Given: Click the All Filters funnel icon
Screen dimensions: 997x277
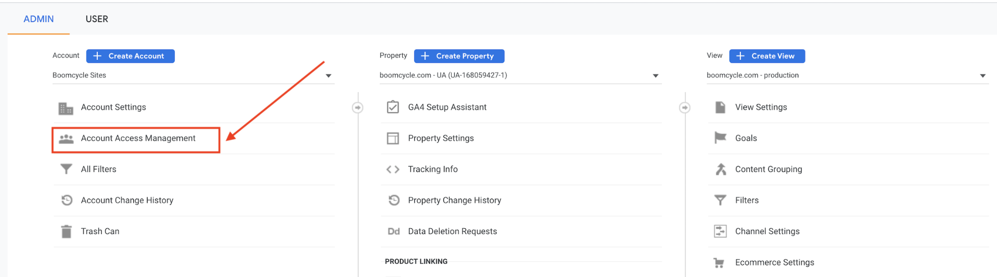Looking at the screenshot, I should (x=66, y=169).
